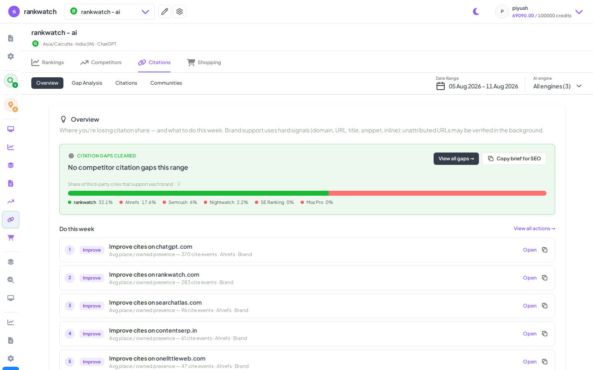The width and height of the screenshot is (593, 370).
Task: Copy the contentserp.in action icon
Action: tap(545, 334)
